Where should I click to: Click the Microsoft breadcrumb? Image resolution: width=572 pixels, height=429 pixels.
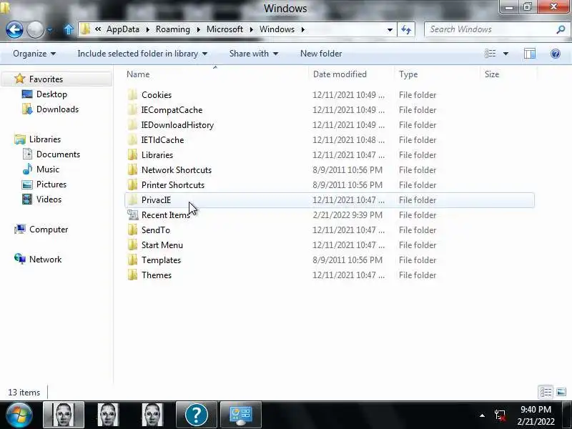pos(225,29)
